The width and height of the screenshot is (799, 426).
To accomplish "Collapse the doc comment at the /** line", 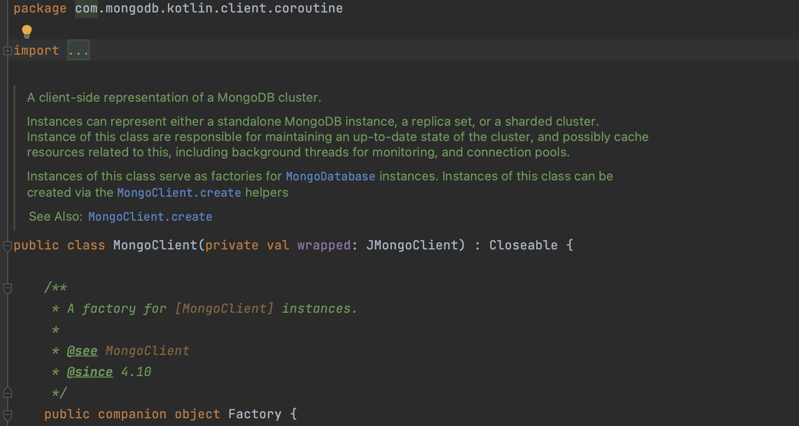I will coord(8,288).
